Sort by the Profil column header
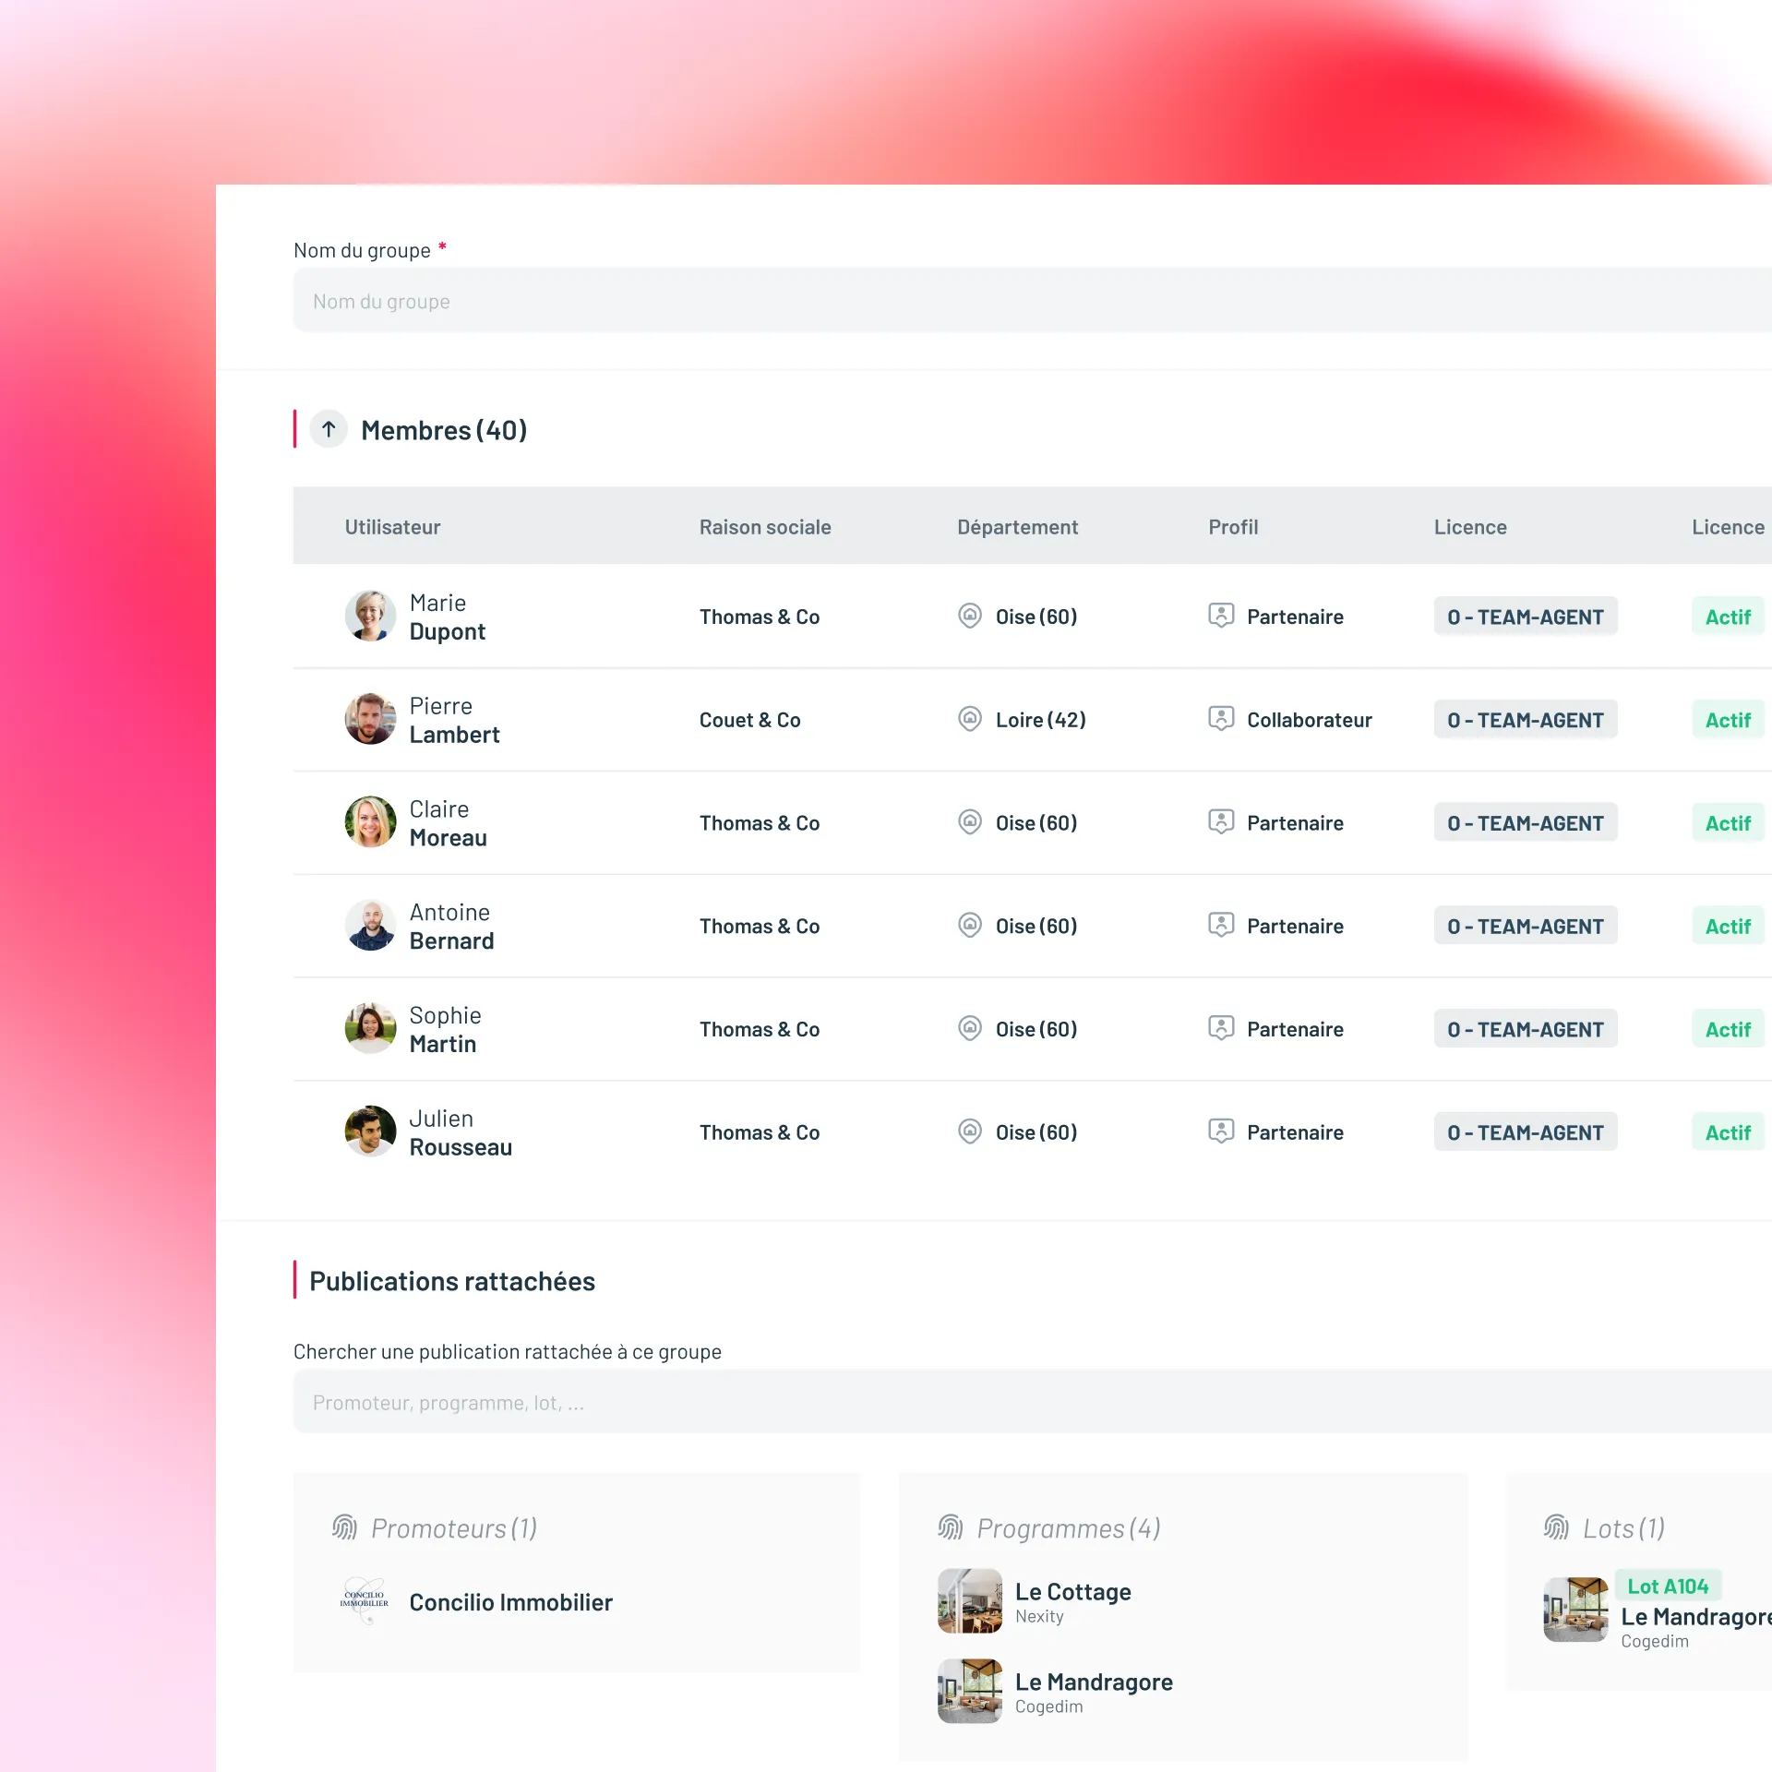 1233,527
